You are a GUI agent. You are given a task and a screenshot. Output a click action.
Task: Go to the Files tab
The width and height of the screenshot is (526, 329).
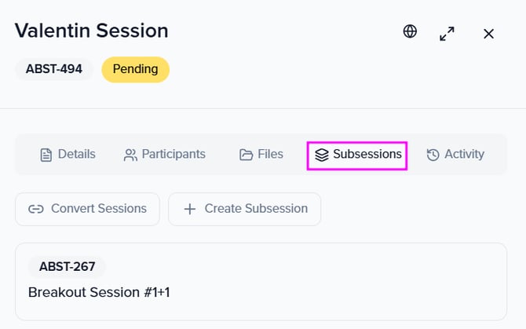270,154
